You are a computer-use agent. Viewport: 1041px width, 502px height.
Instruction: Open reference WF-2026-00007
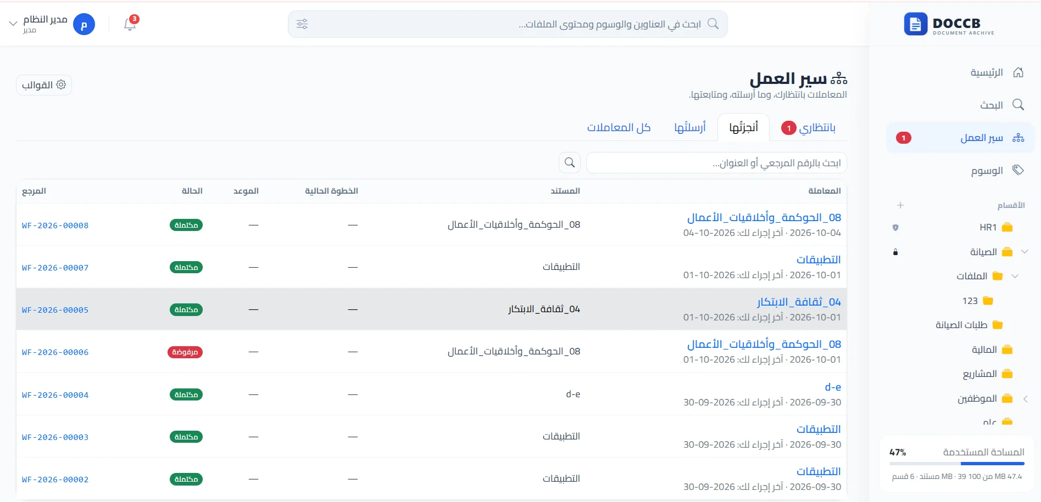click(55, 267)
